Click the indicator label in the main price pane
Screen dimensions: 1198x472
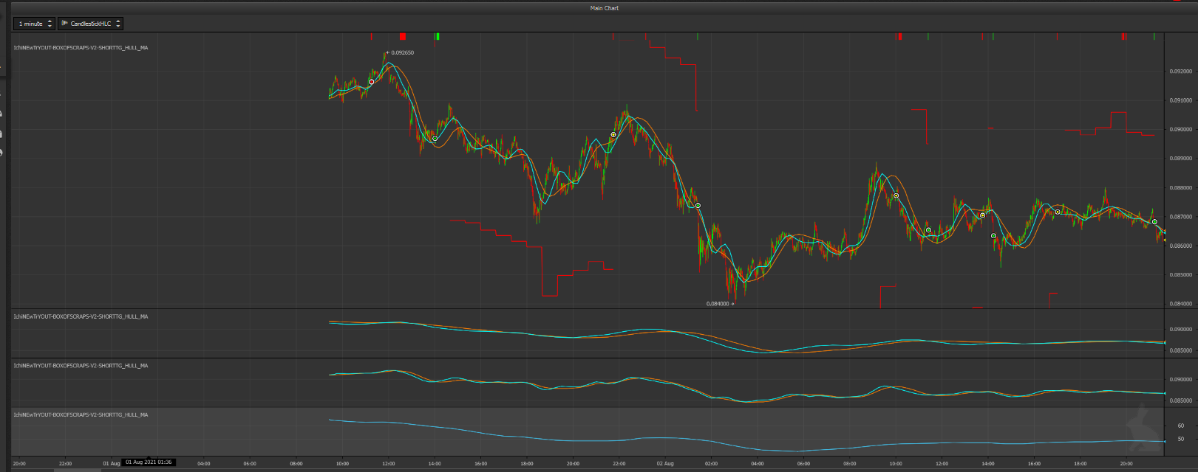tap(81, 48)
